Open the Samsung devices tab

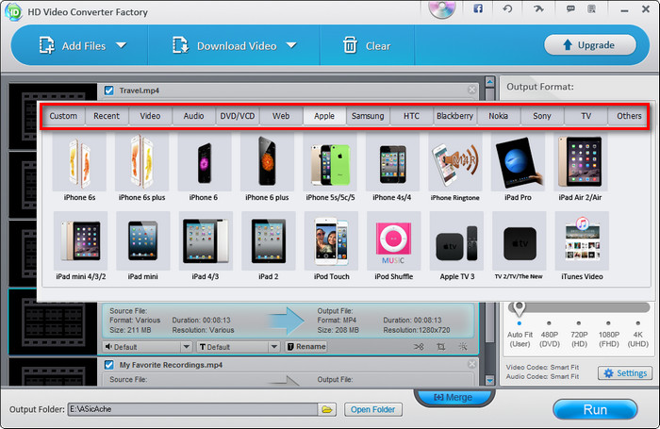[368, 116]
